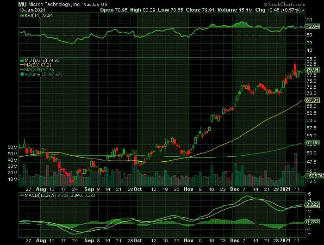This screenshot has height=245, width=324.
Task: Click the Micron Technology, Inc. company name
Action: [x=55, y=4]
